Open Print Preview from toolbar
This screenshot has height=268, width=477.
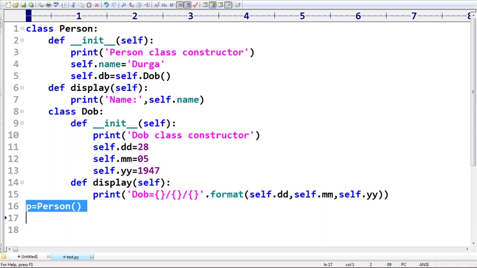point(40,5)
